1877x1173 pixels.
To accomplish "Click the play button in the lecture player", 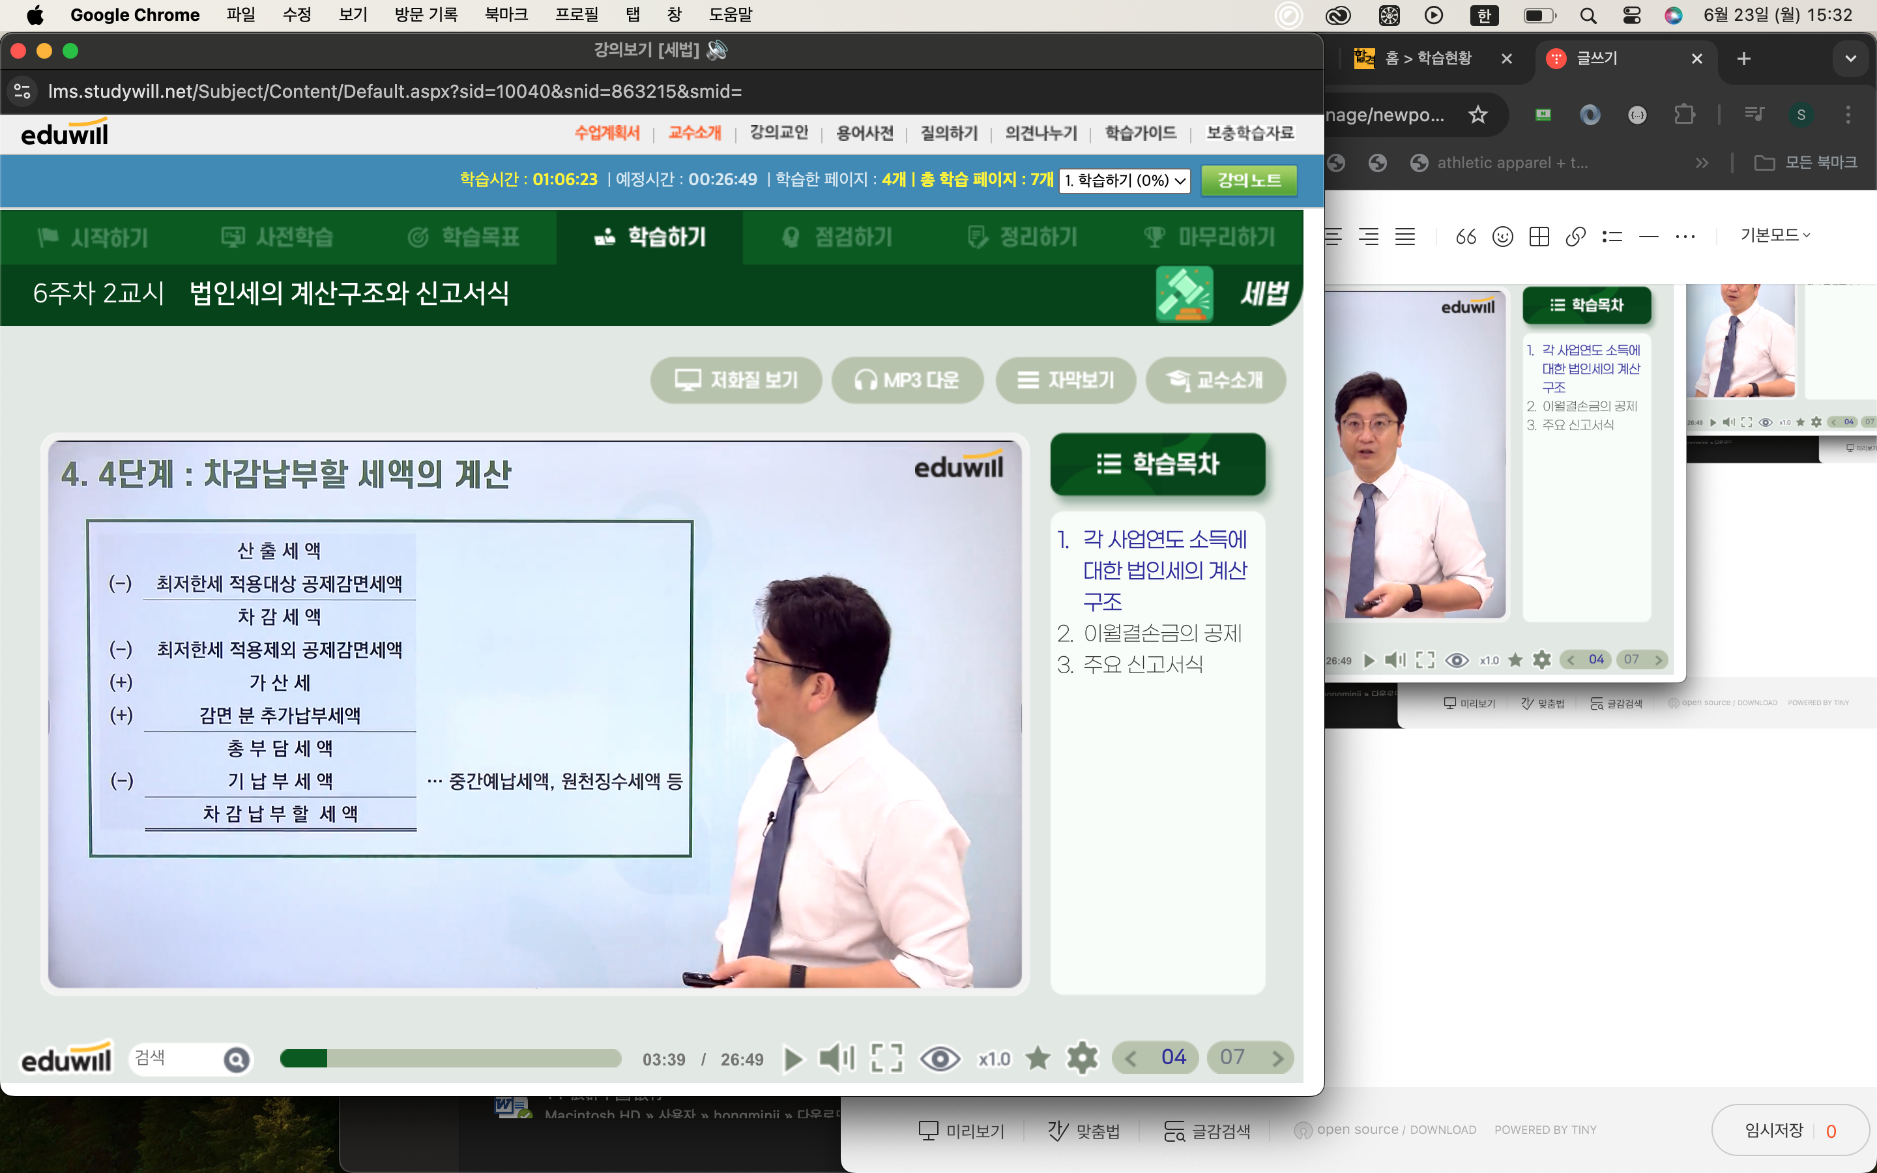I will tap(793, 1059).
